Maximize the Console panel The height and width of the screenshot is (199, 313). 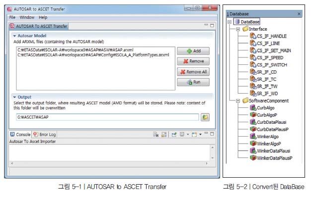(x=212, y=134)
